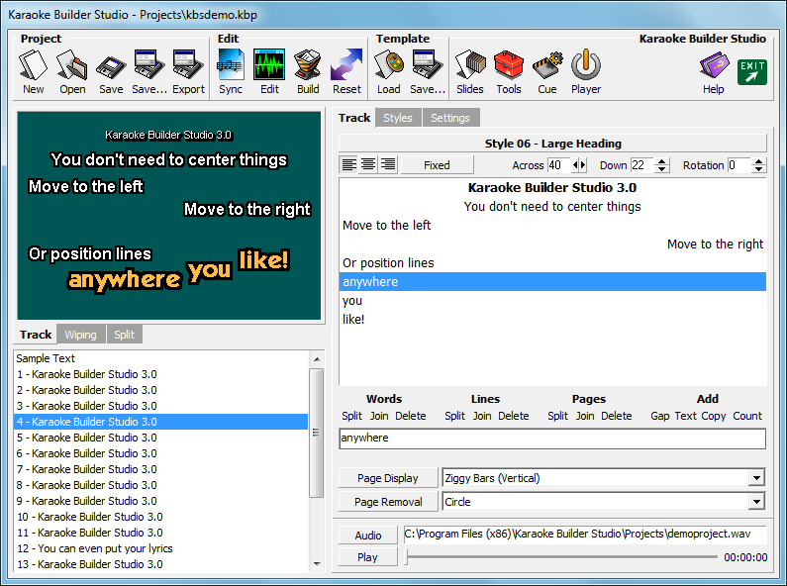Align text right

[x=388, y=164]
